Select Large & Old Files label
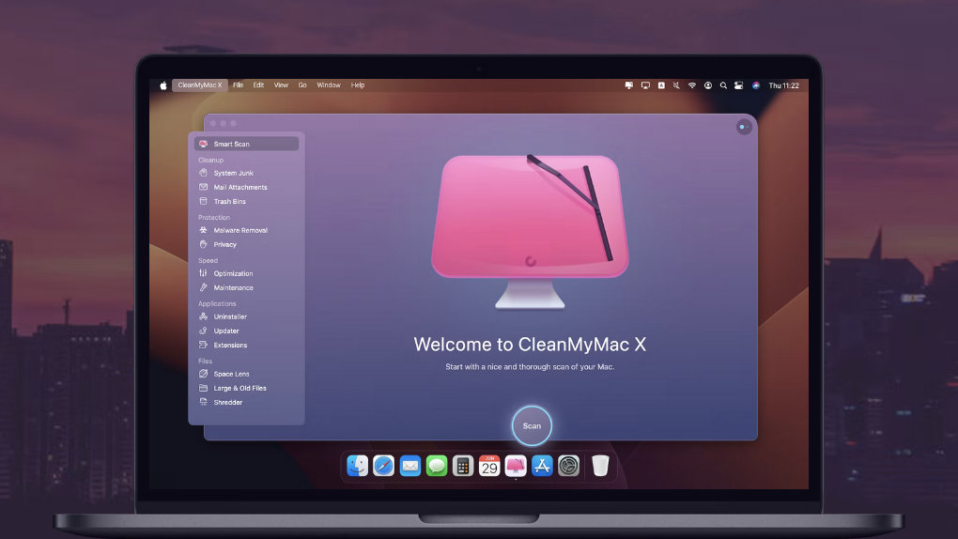This screenshot has width=958, height=539. (240, 388)
